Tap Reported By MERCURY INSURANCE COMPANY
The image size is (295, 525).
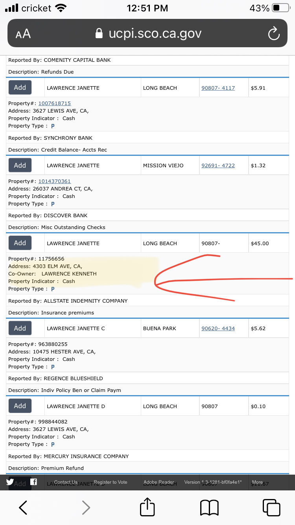(x=68, y=456)
